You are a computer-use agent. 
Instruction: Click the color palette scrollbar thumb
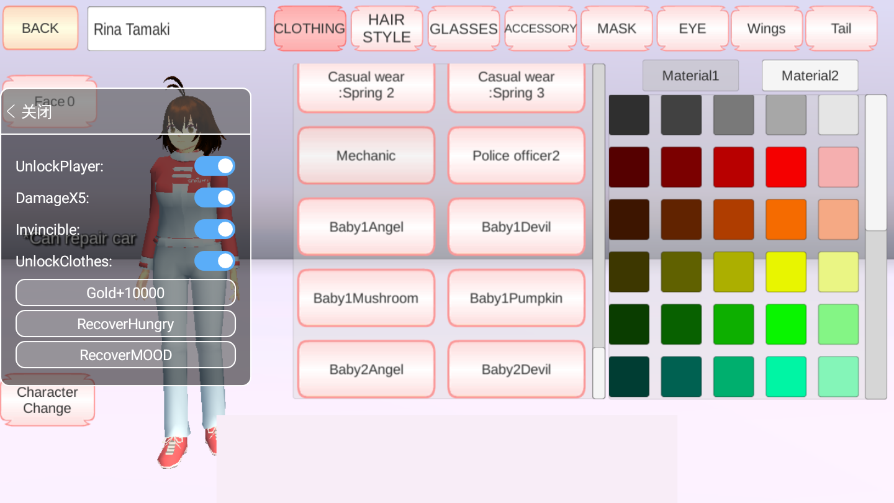click(876, 163)
